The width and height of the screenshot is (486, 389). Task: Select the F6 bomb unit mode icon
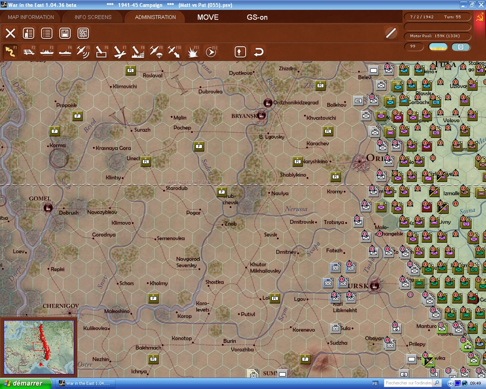(x=101, y=52)
